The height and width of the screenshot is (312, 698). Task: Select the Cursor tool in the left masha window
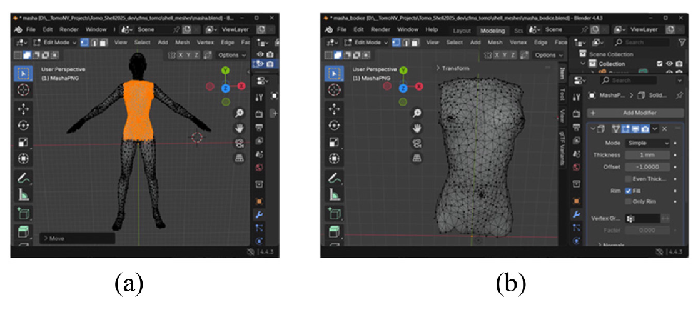23,90
